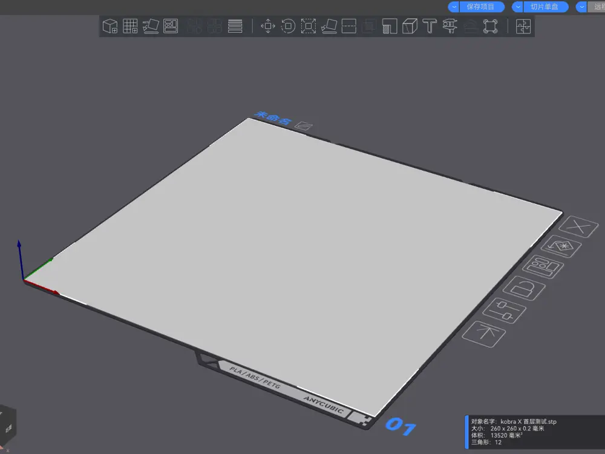
Task: Click the square-with-corner-circles tool icon
Action: click(491, 26)
